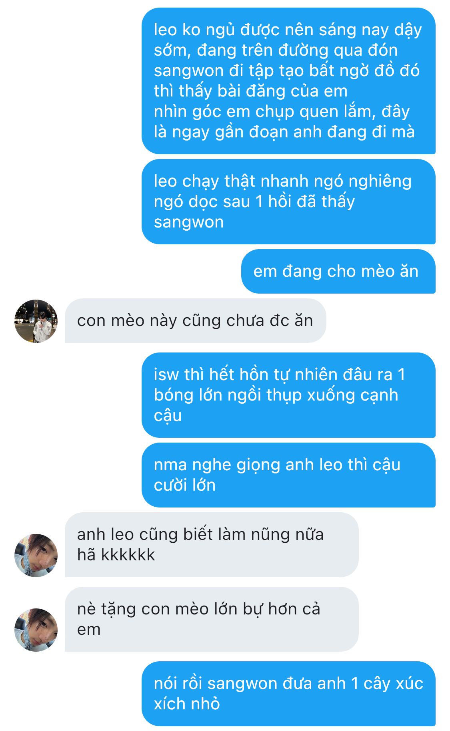Tap bubble containing "ngó dọc sau 1 hồi"
450x731 pixels.
(288, 201)
